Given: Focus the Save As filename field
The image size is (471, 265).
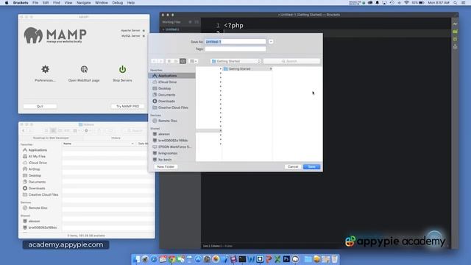Looking at the screenshot, I should coord(235,41).
